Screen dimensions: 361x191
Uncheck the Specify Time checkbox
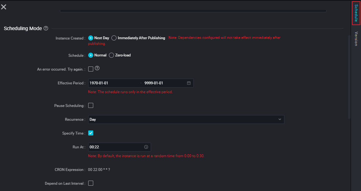(91, 133)
